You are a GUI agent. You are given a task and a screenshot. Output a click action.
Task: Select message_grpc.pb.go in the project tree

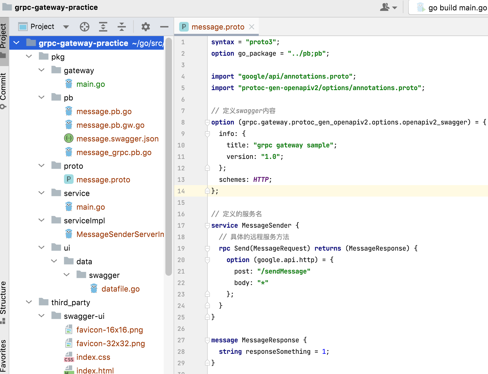(x=114, y=152)
